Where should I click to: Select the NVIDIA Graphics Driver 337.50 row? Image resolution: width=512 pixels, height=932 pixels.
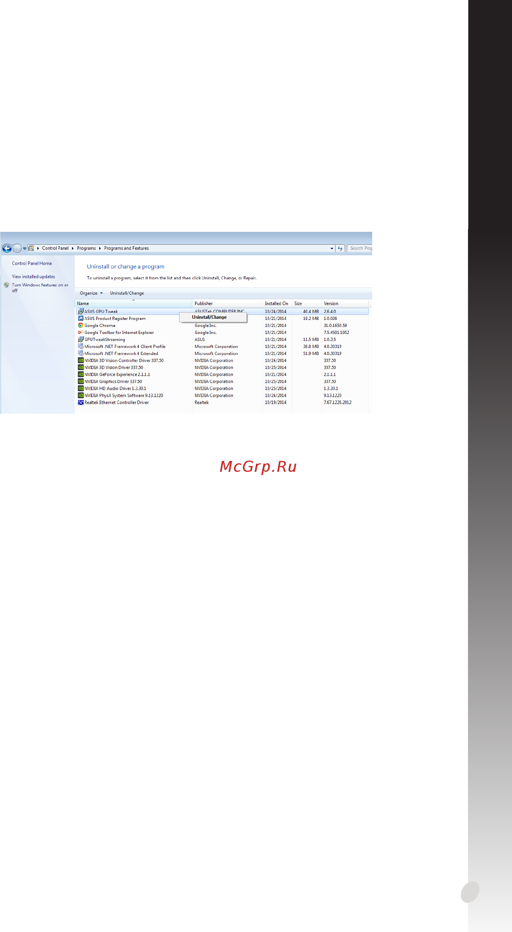pyautogui.click(x=222, y=381)
